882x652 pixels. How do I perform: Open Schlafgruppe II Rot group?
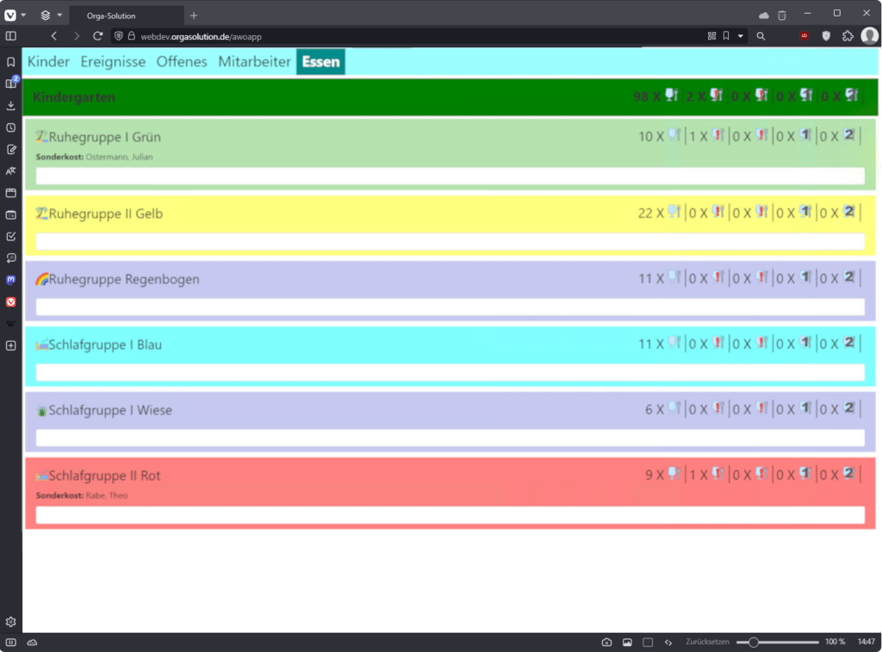104,475
